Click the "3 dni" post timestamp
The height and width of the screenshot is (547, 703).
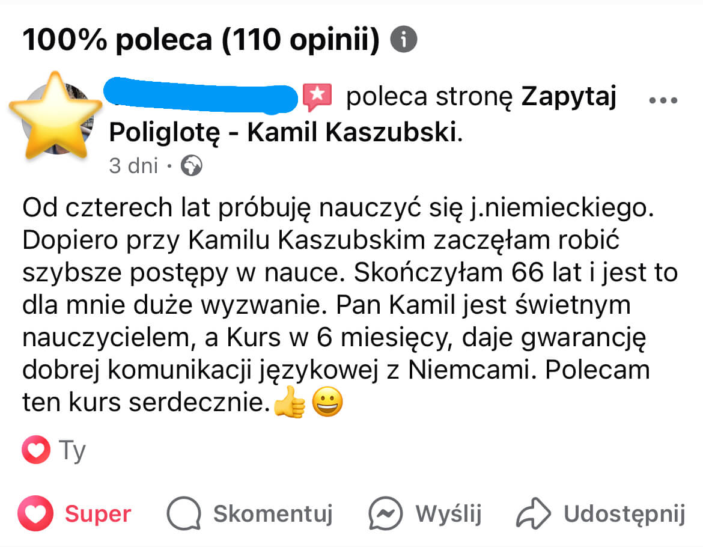tap(133, 165)
